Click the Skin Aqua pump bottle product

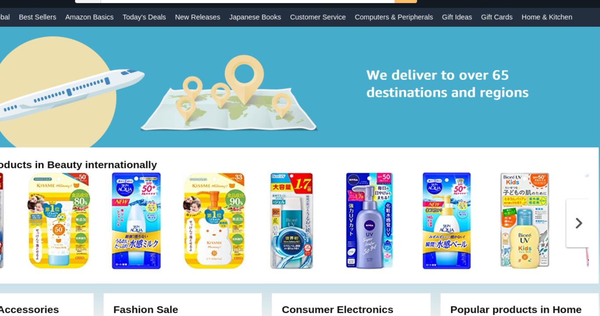pyautogui.click(x=446, y=220)
